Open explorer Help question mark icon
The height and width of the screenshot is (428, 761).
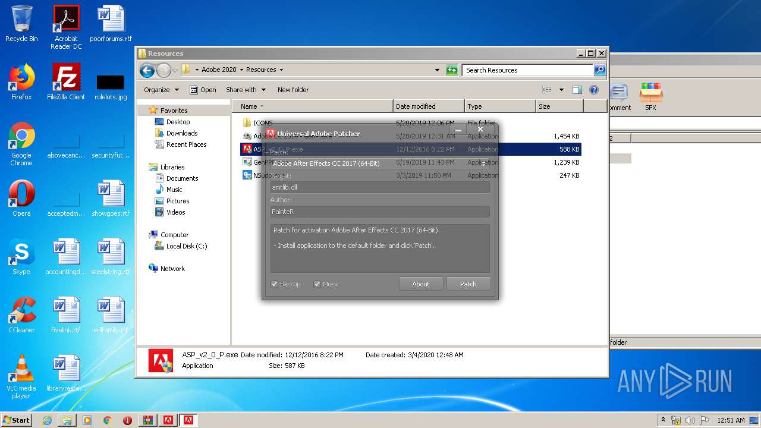click(x=593, y=90)
